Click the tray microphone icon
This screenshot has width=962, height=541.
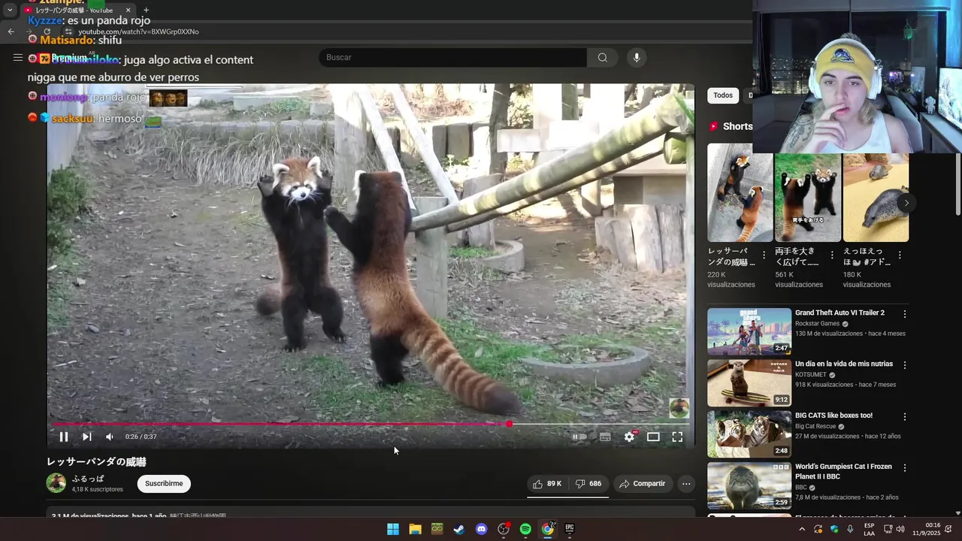click(x=850, y=529)
